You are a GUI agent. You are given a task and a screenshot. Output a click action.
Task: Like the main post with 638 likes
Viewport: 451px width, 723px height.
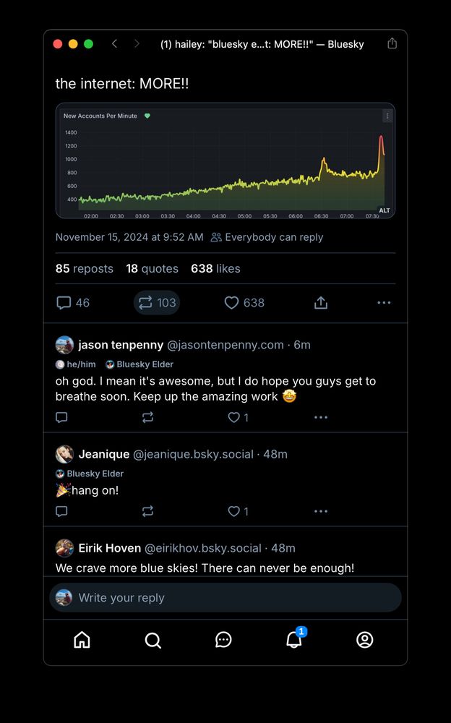pyautogui.click(x=244, y=302)
